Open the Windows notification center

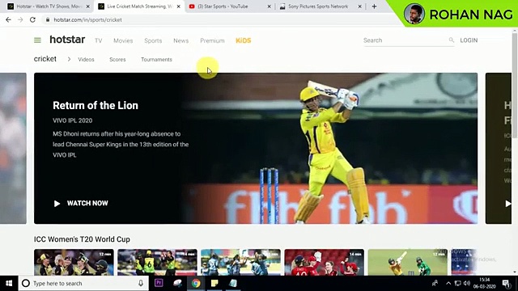(x=506, y=283)
